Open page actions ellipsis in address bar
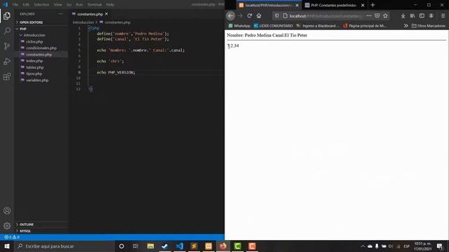Viewport: 449px width, 252px height. point(369,15)
